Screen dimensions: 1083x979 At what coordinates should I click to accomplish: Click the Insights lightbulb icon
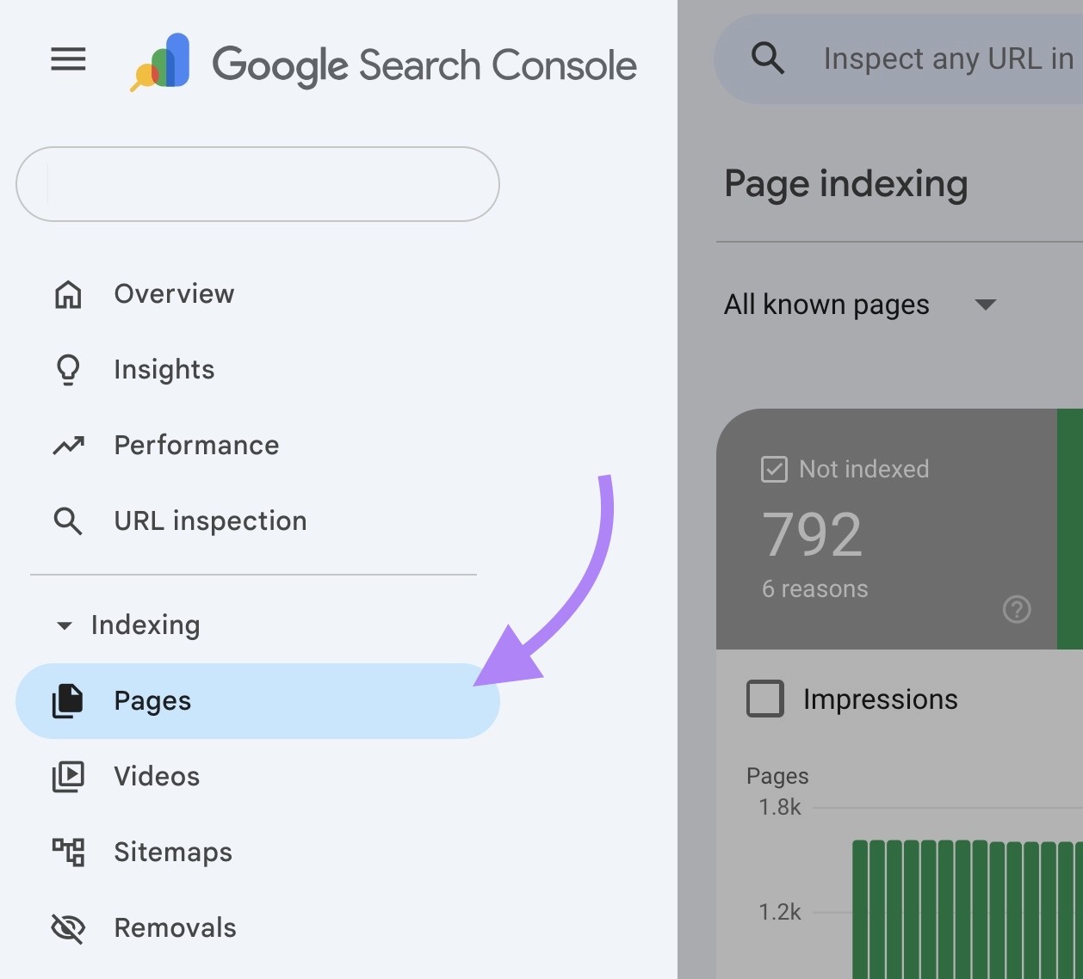[68, 368]
